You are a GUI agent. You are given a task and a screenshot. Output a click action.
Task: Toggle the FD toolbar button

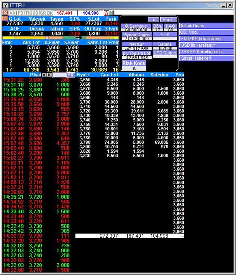tap(21, 13)
